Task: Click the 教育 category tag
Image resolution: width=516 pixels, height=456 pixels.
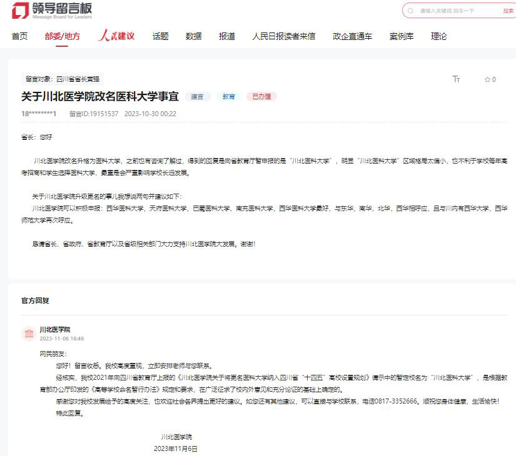Action: (228, 97)
